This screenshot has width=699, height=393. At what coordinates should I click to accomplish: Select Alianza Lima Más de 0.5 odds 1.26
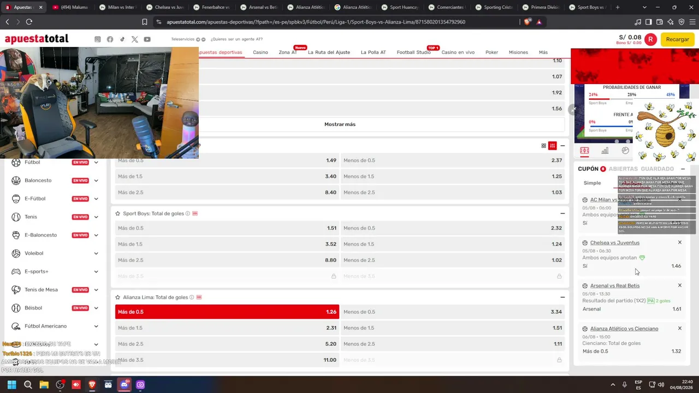click(x=227, y=312)
